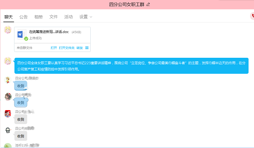Click the edit pencil beside the group name
This screenshot has width=254, height=148.
coord(148,4)
